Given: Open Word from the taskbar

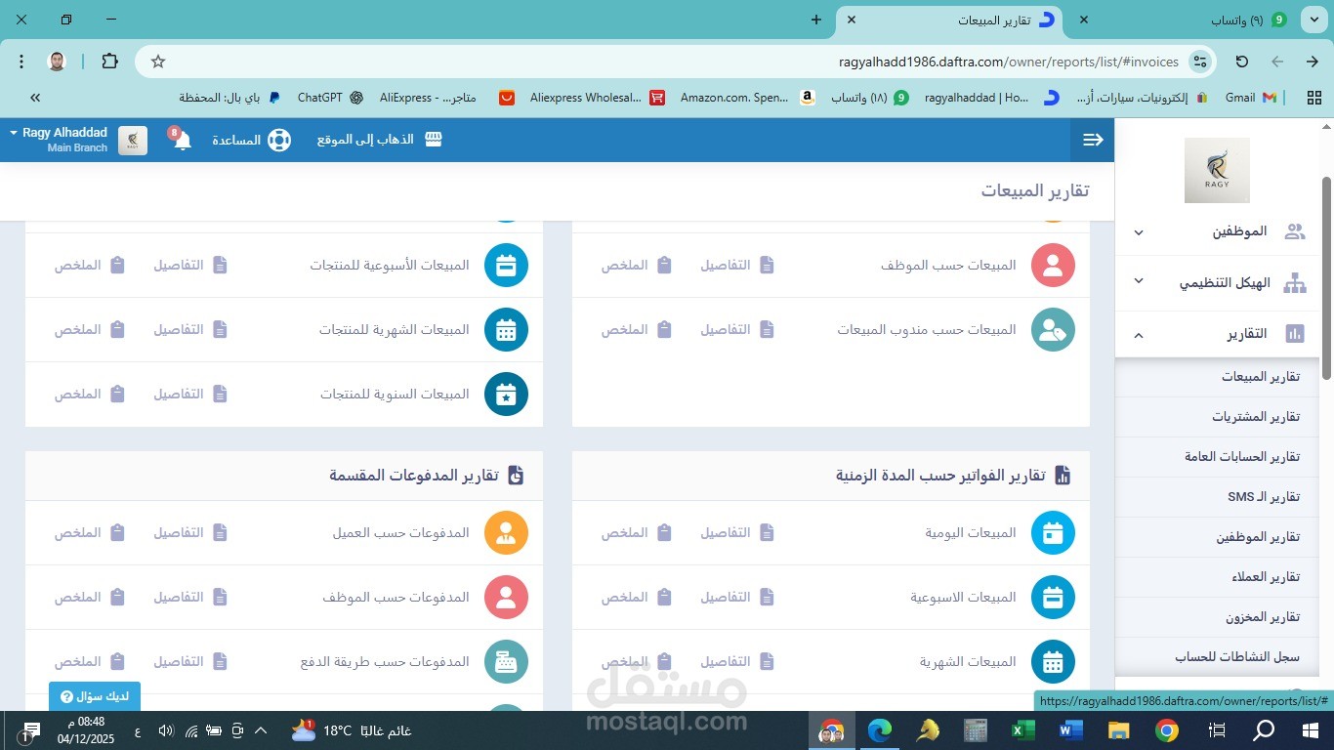Looking at the screenshot, I should pos(1070,729).
